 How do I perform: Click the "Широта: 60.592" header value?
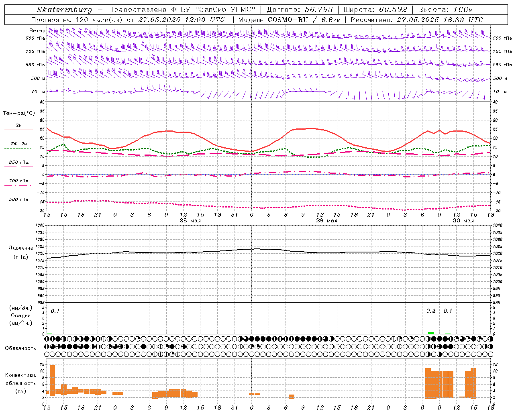375,10
